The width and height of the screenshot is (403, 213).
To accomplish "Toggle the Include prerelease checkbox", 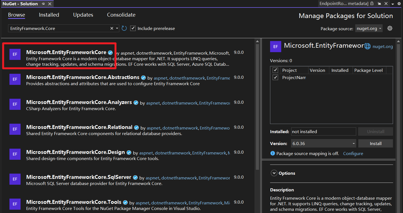I will (x=133, y=28).
